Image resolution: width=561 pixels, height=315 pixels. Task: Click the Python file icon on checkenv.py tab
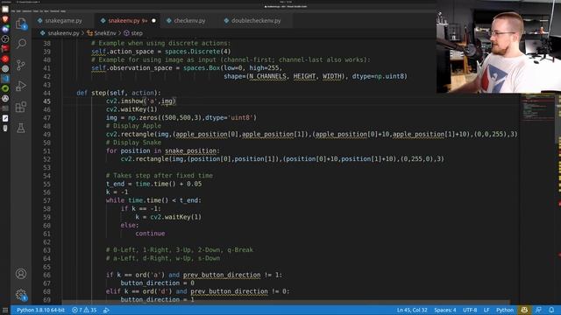[x=169, y=21]
